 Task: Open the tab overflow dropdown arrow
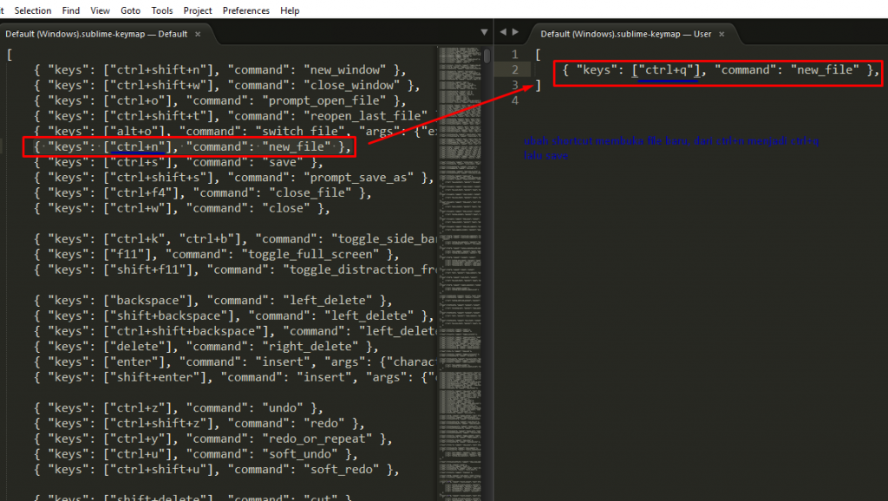[x=485, y=30]
